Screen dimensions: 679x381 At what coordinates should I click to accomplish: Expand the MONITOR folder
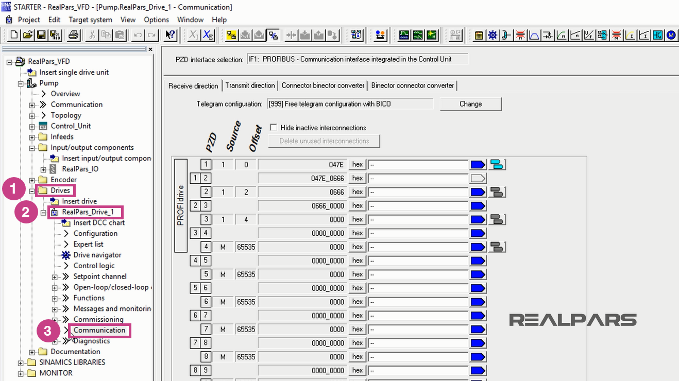pos(21,373)
